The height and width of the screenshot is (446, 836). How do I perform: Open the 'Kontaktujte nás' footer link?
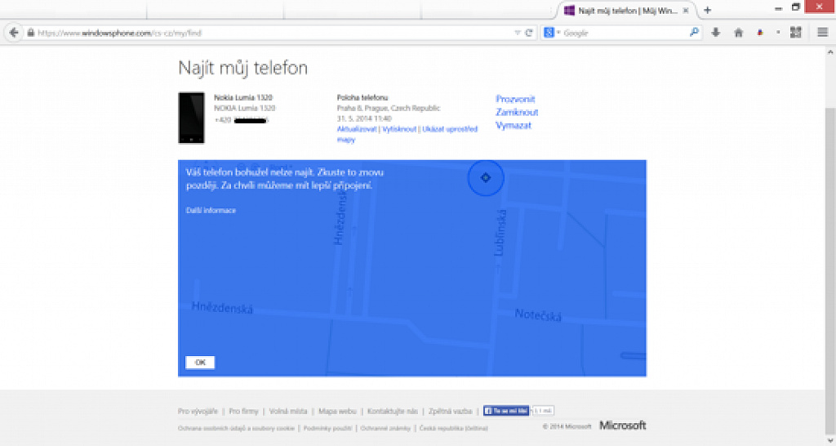click(x=393, y=412)
